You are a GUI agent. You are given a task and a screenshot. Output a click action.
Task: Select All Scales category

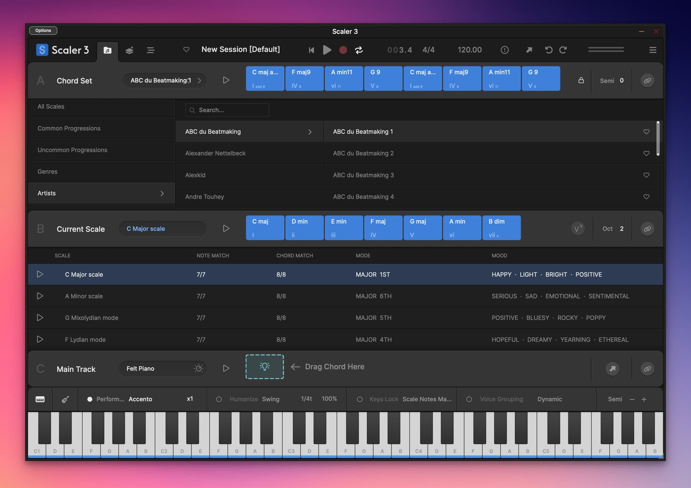coord(101,107)
